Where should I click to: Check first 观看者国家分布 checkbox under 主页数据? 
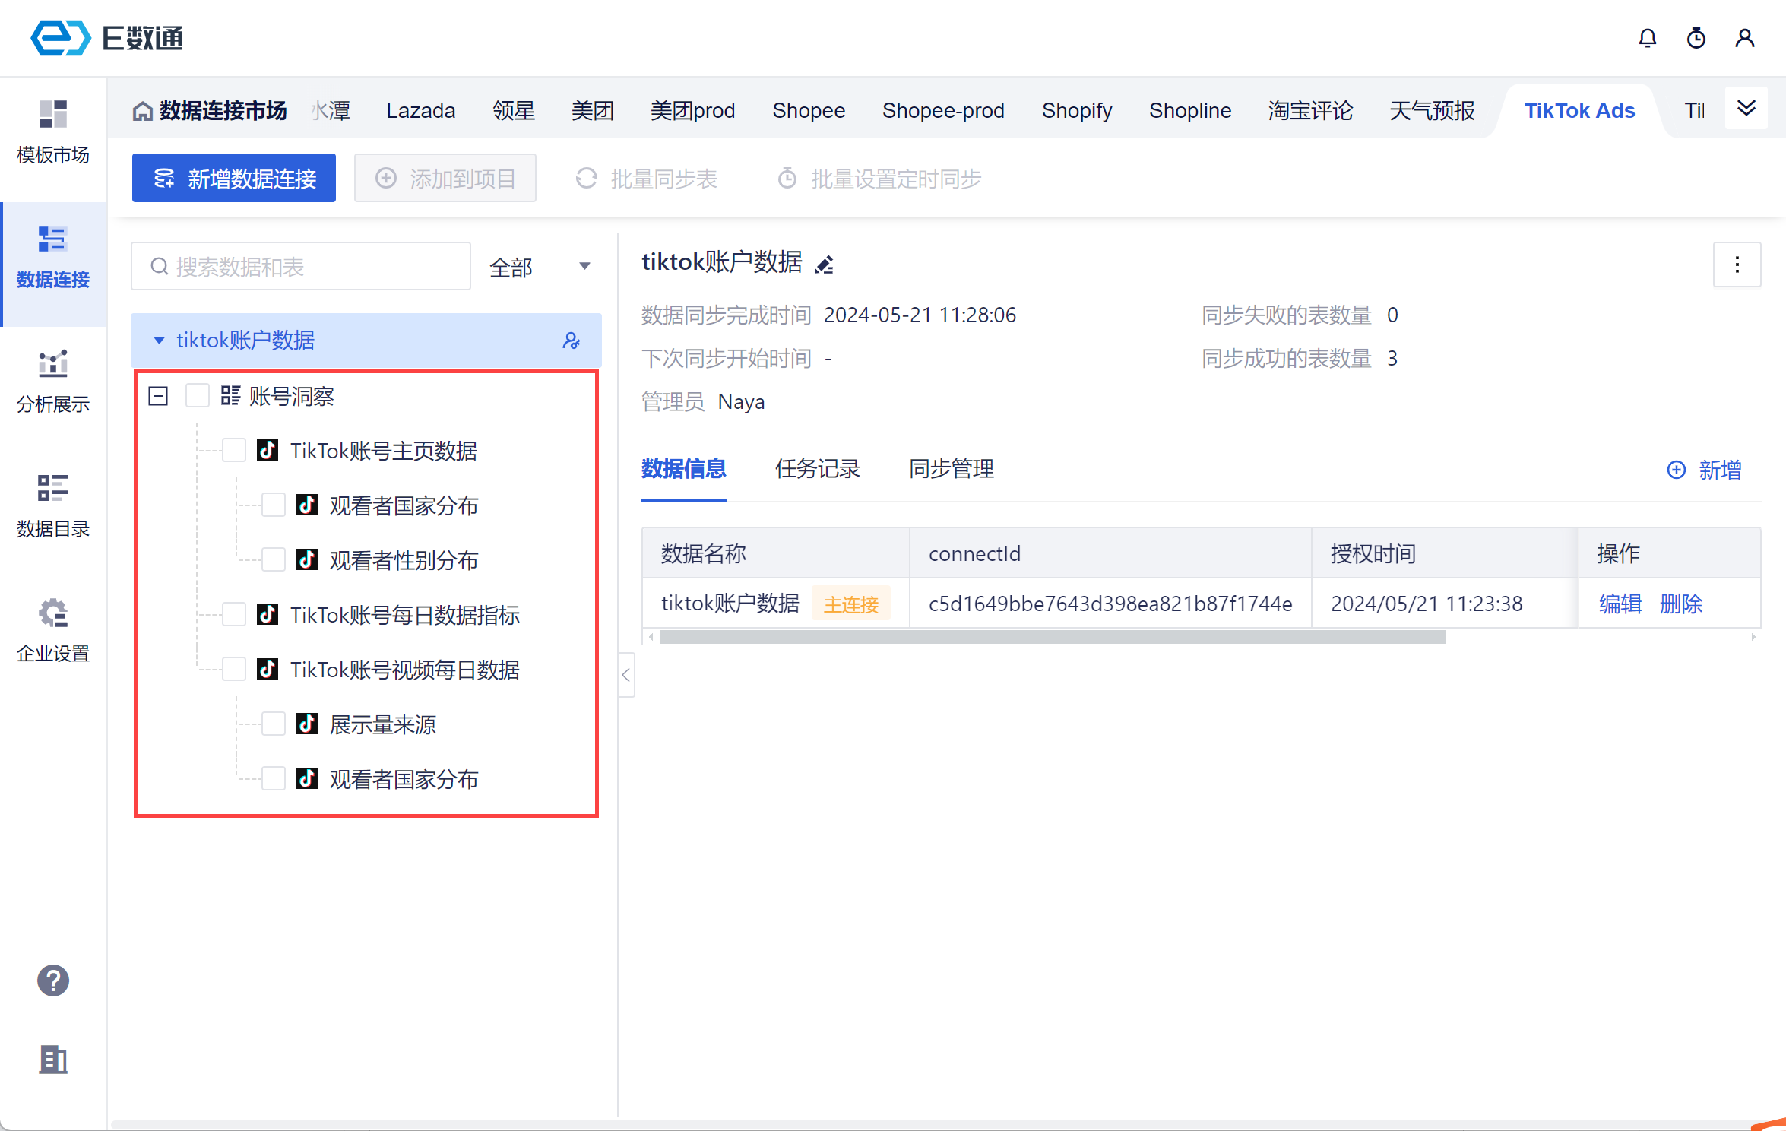274,505
